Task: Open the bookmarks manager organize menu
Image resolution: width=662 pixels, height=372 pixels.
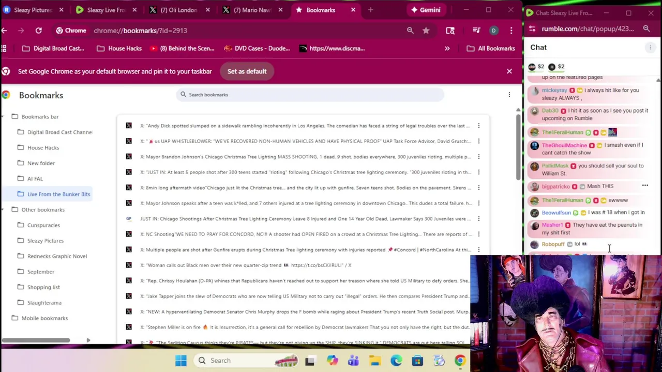Action: pyautogui.click(x=509, y=95)
